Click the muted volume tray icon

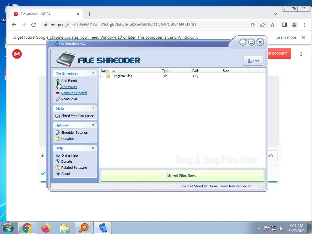click(281, 229)
